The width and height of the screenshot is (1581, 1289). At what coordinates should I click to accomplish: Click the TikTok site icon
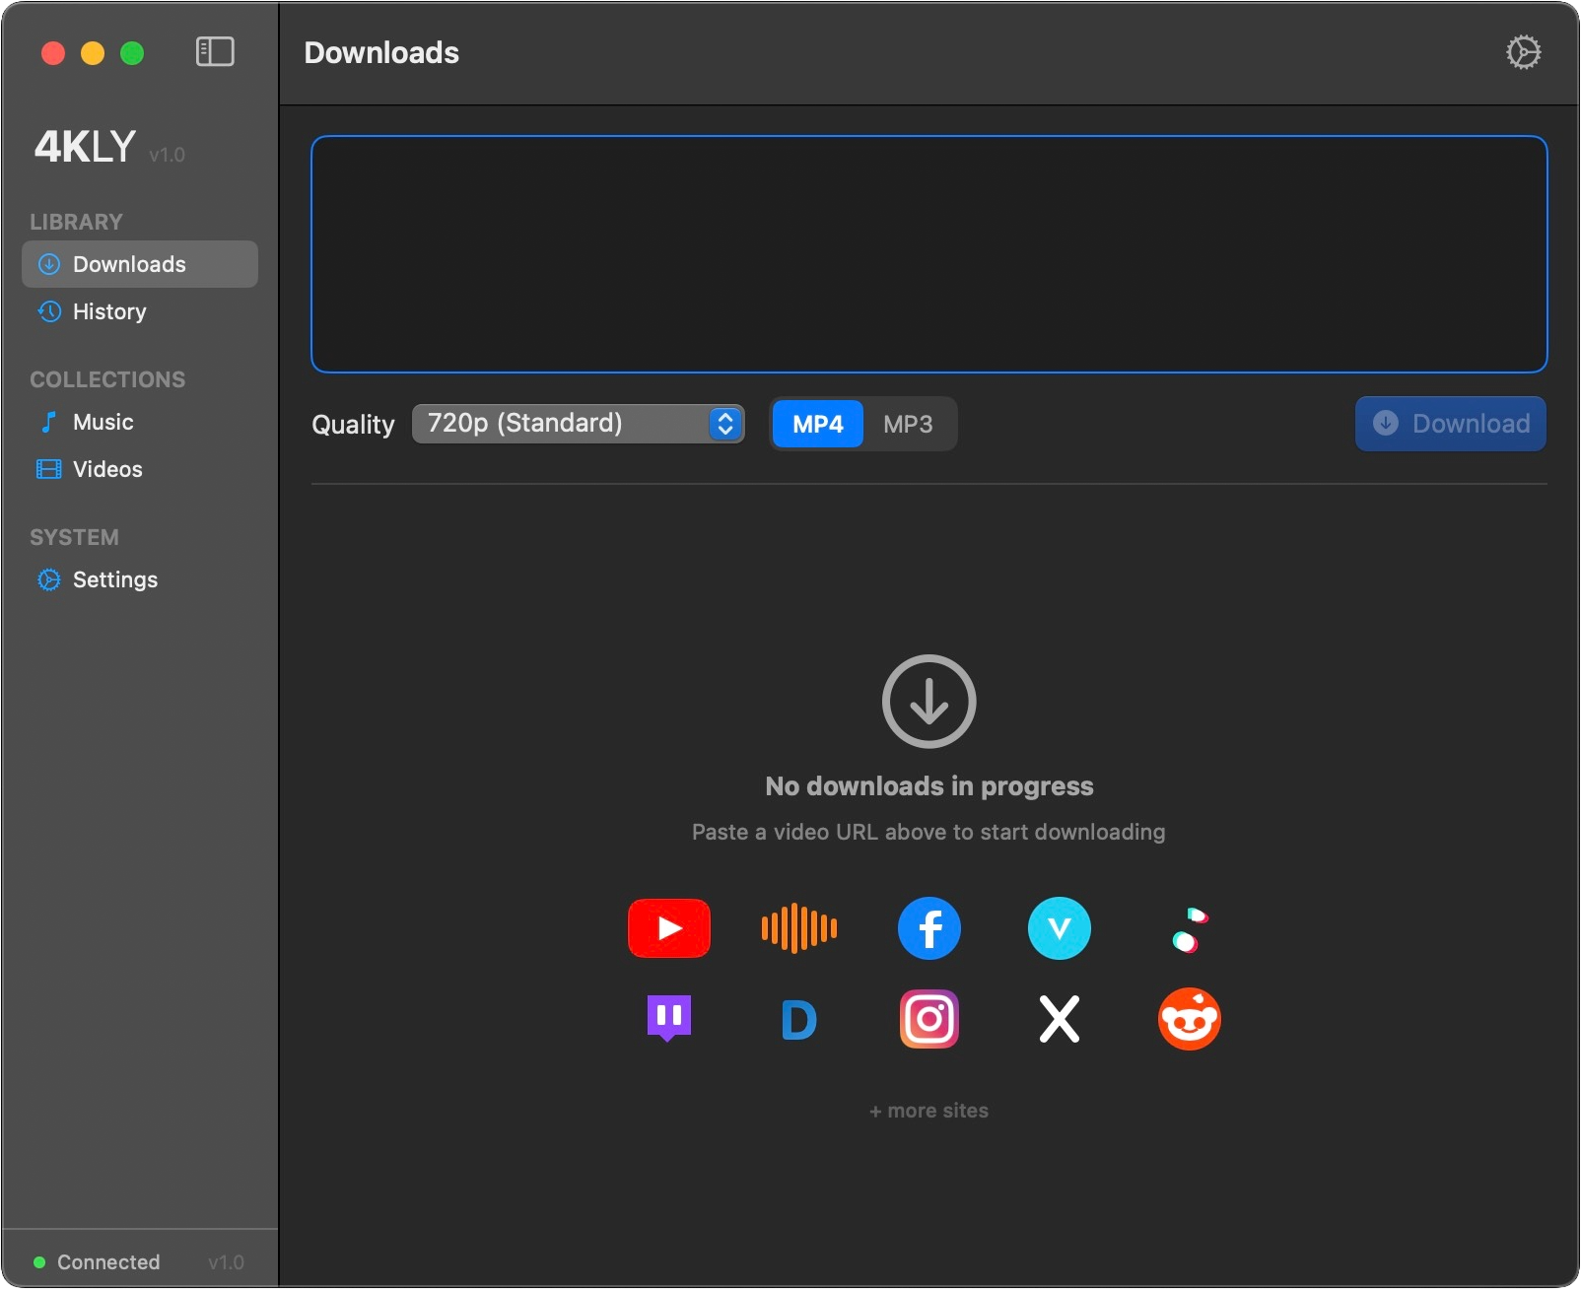click(x=1190, y=929)
